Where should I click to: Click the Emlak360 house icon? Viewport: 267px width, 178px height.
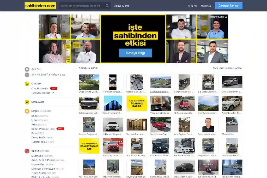pos(27,102)
